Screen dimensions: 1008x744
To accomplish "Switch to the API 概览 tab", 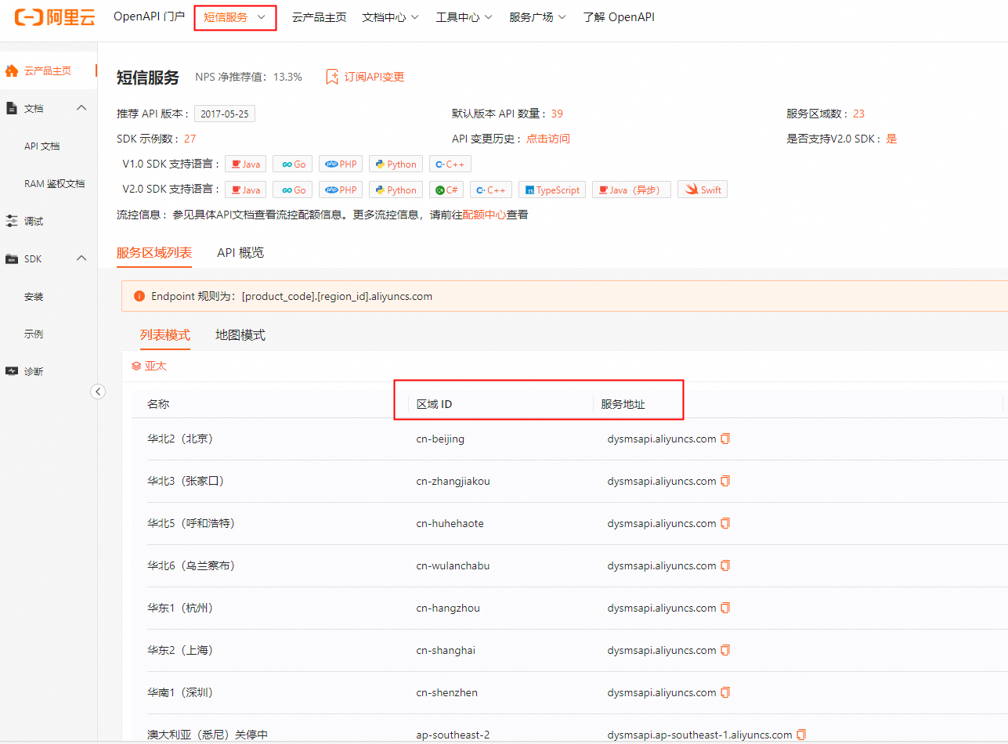I will (240, 252).
